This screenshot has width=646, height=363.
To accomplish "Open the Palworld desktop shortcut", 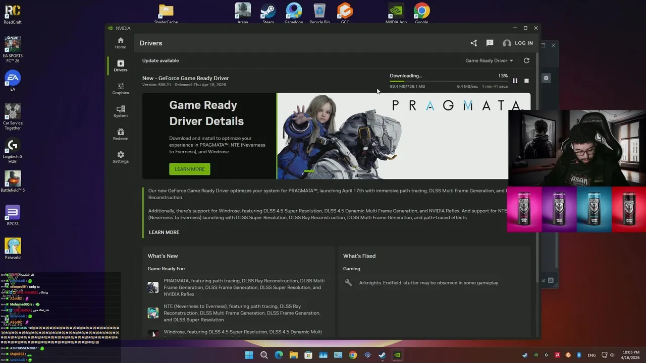I will point(13,249).
